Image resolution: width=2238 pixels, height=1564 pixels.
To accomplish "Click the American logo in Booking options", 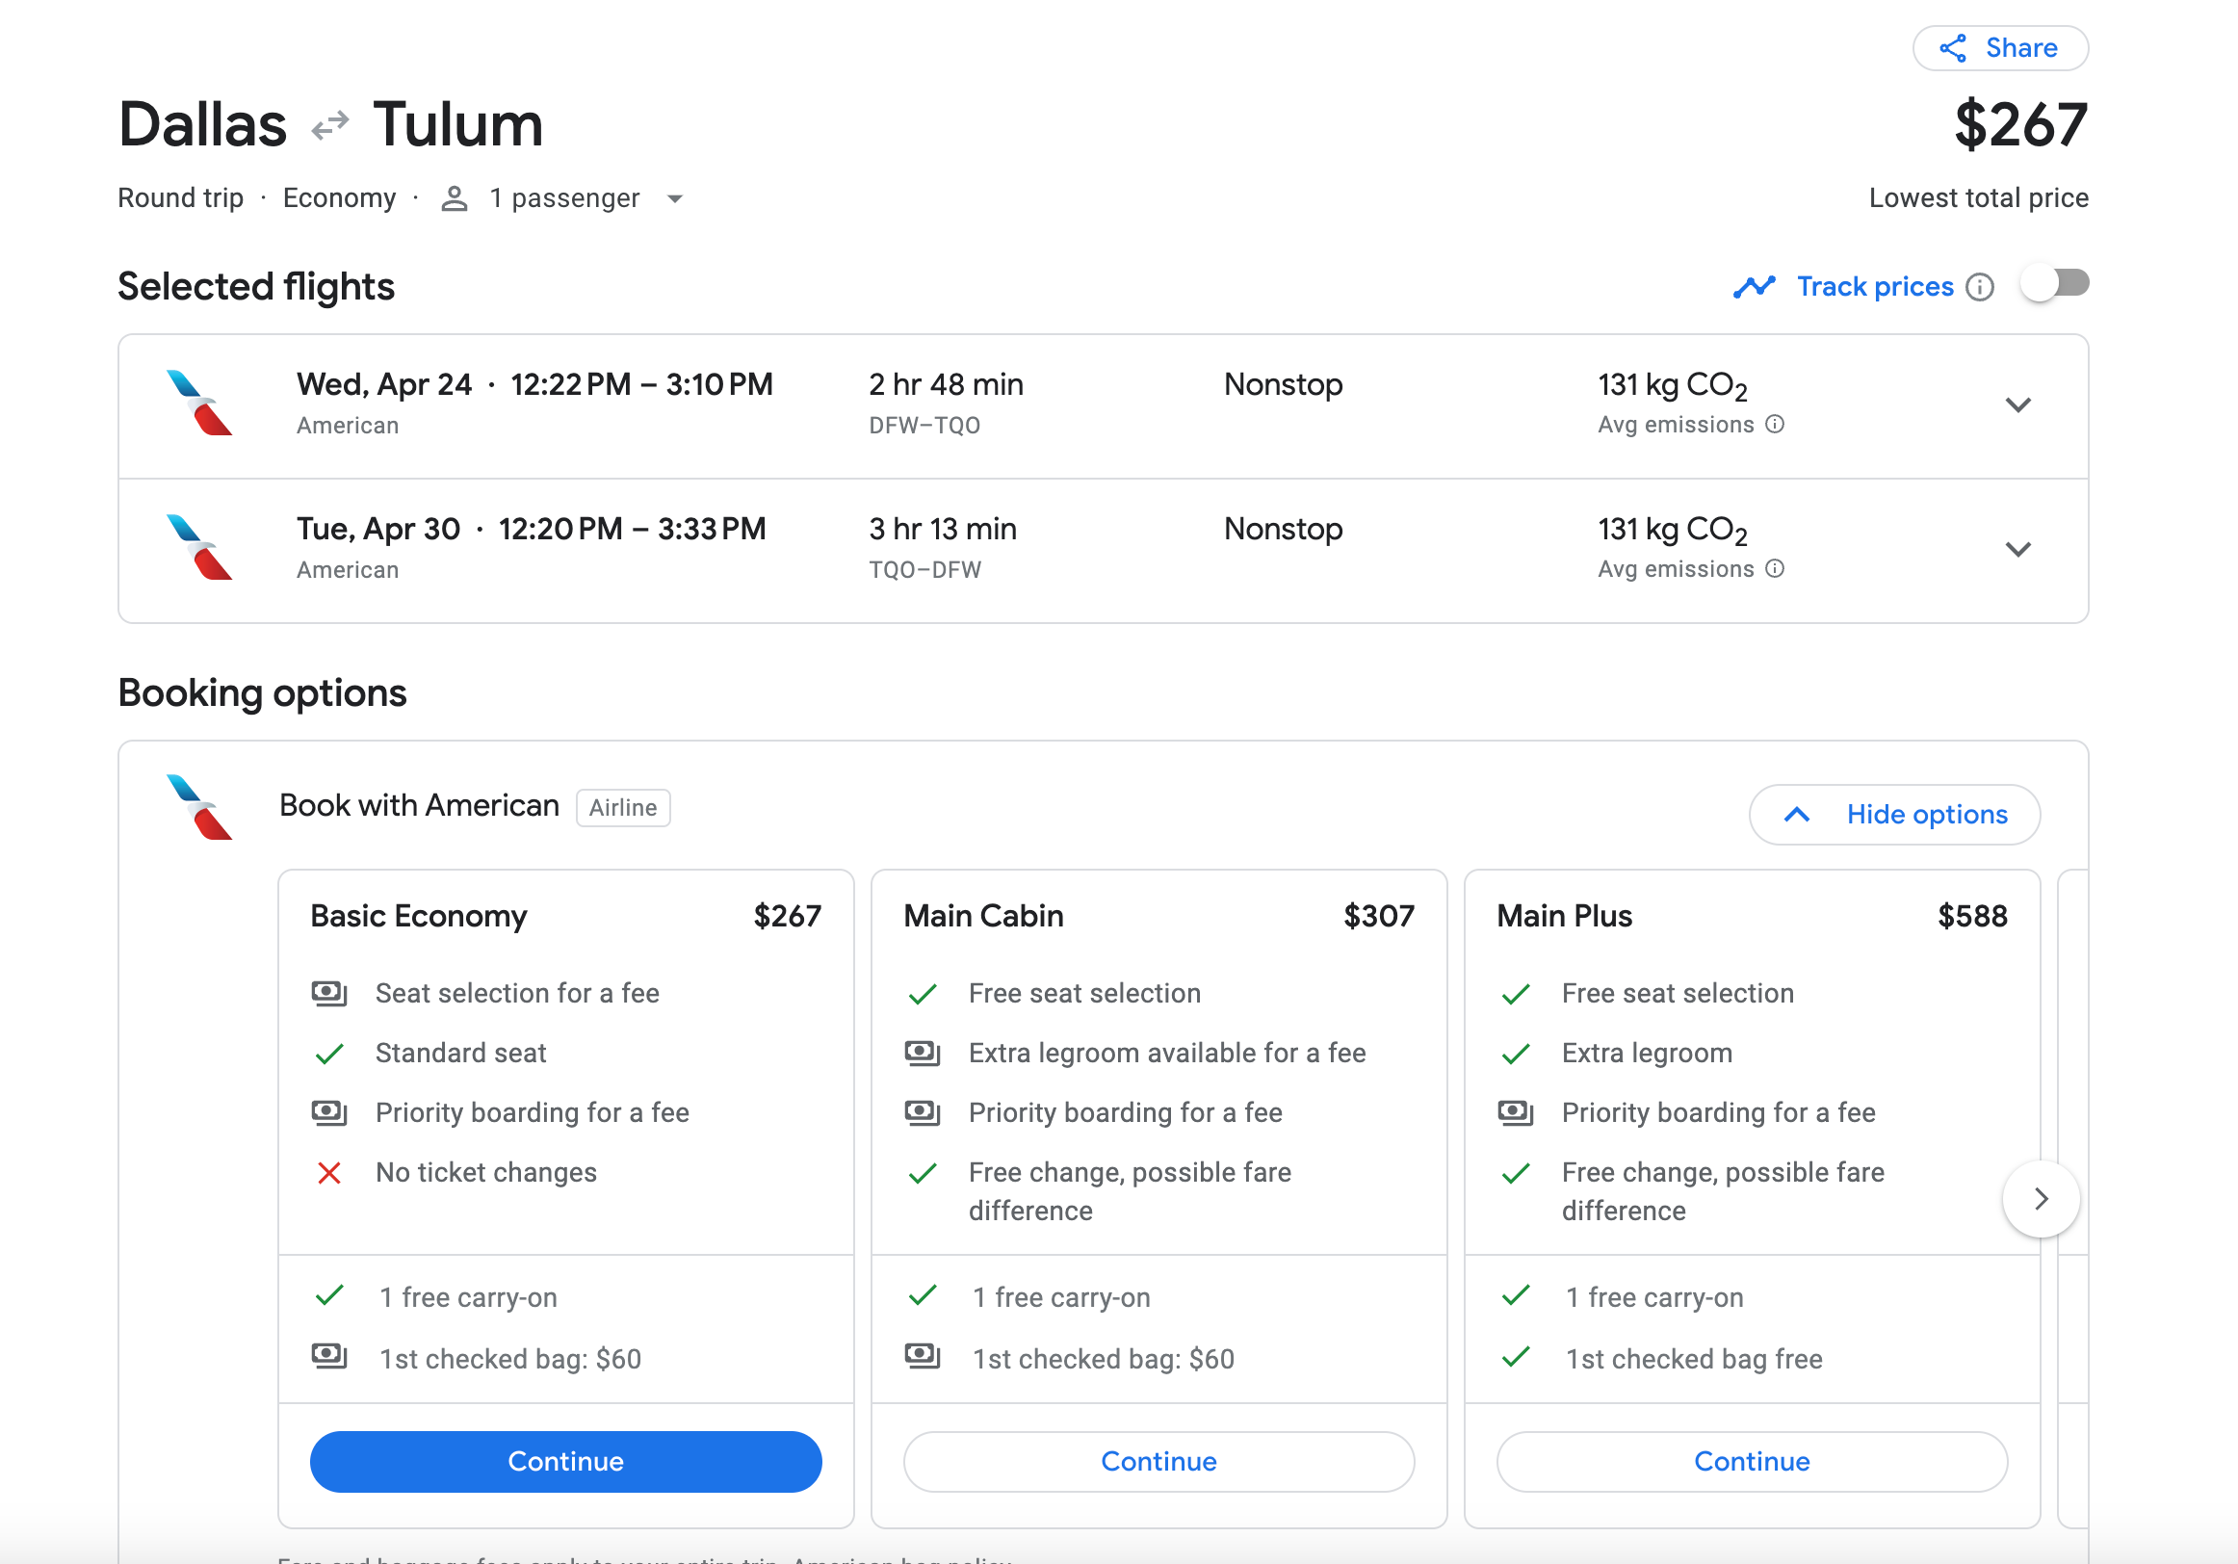I will (x=198, y=807).
